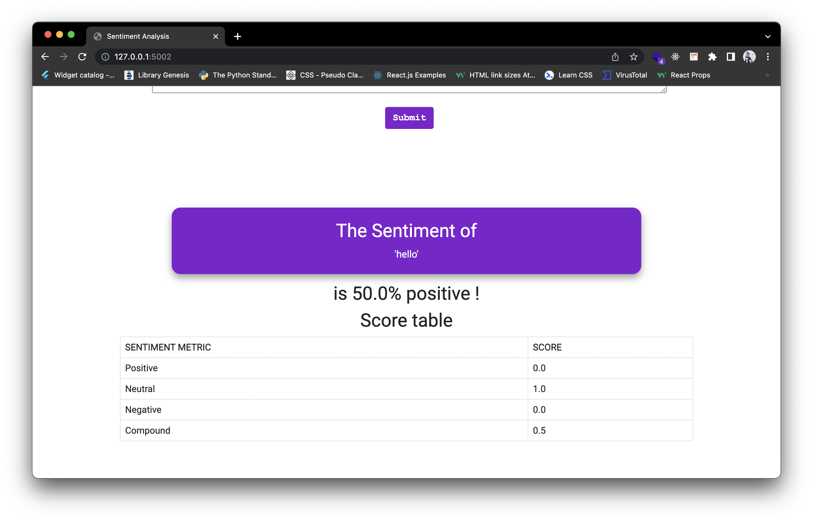
Task: Click the share page icon
Action: pos(615,57)
